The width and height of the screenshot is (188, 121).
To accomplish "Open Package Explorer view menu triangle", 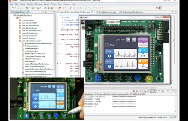I will pos(49,12).
